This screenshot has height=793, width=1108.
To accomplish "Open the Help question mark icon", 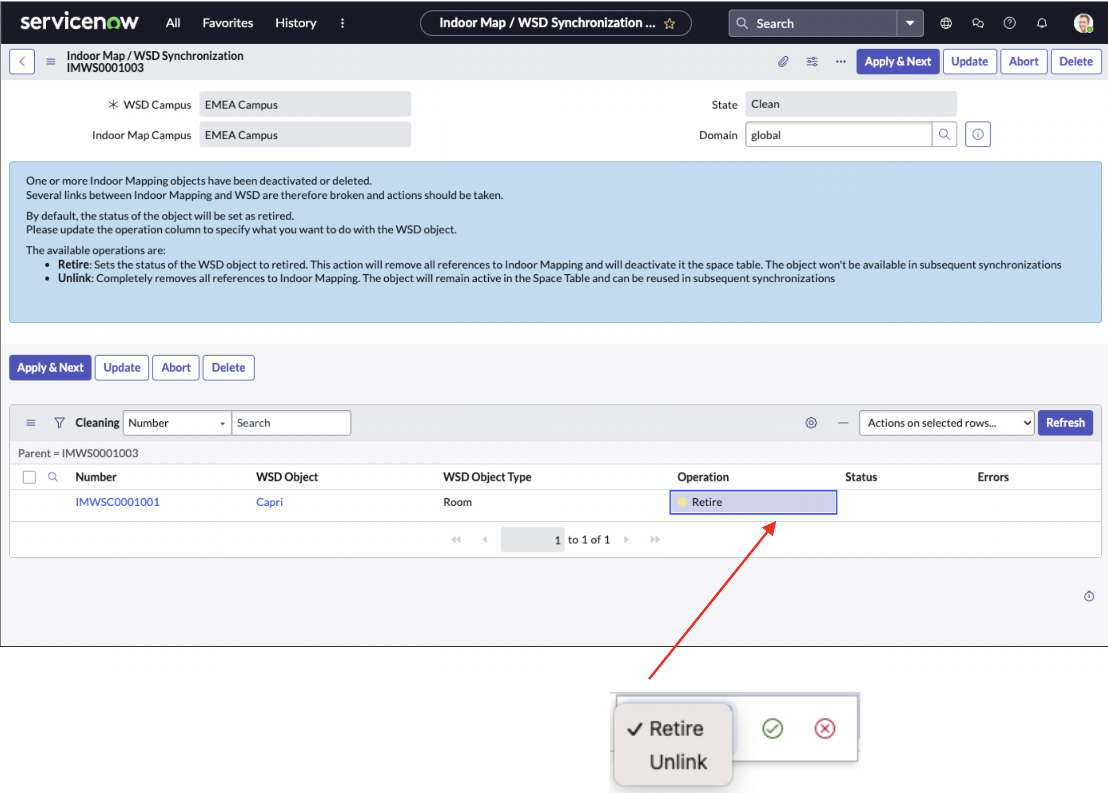I will tap(1010, 23).
